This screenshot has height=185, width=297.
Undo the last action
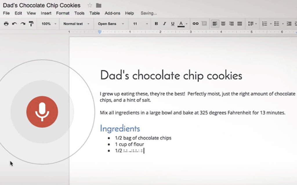click(x=15, y=24)
